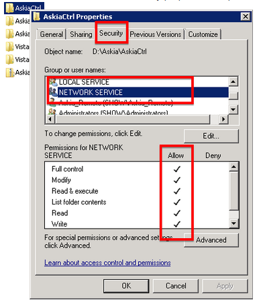This screenshot has width=263, height=302.
Task: Click the NETWORK SERVICE group icon
Action: (53, 92)
